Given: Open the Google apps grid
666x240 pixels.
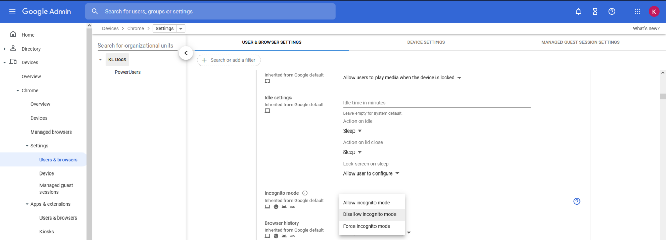Looking at the screenshot, I should pyautogui.click(x=637, y=11).
